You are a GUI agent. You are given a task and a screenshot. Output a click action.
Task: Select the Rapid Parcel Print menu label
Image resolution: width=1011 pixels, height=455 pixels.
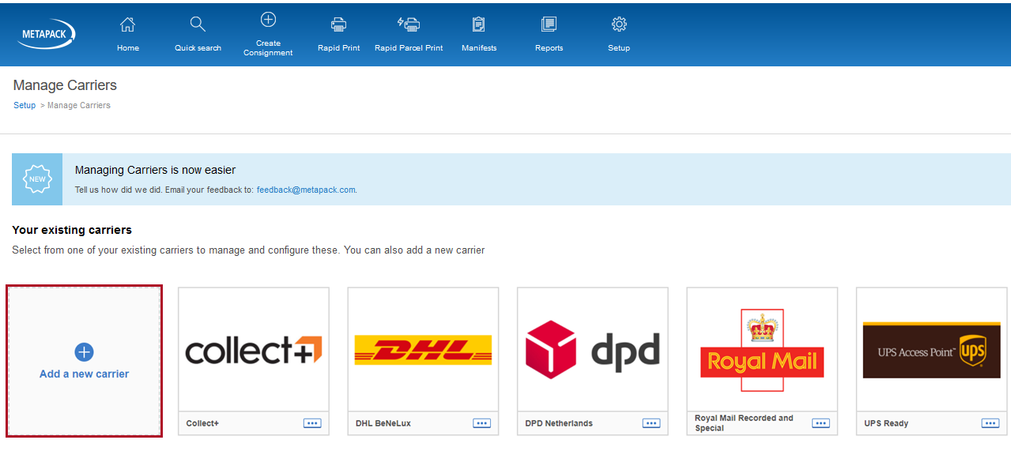pos(409,48)
